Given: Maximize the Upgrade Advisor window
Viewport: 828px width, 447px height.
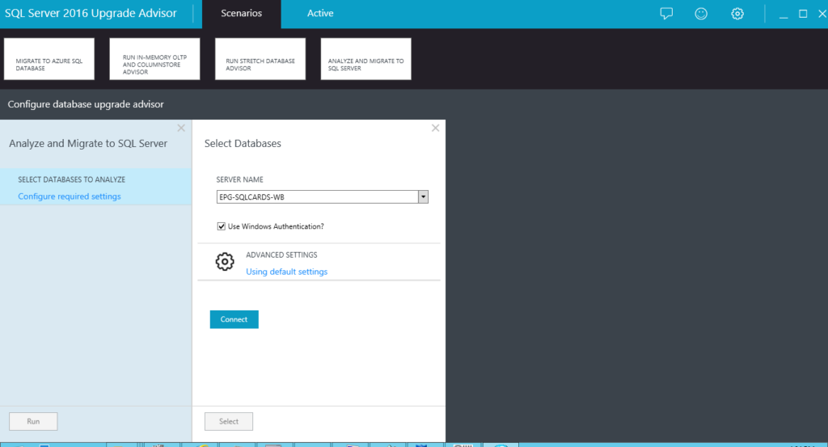Looking at the screenshot, I should click(x=803, y=14).
